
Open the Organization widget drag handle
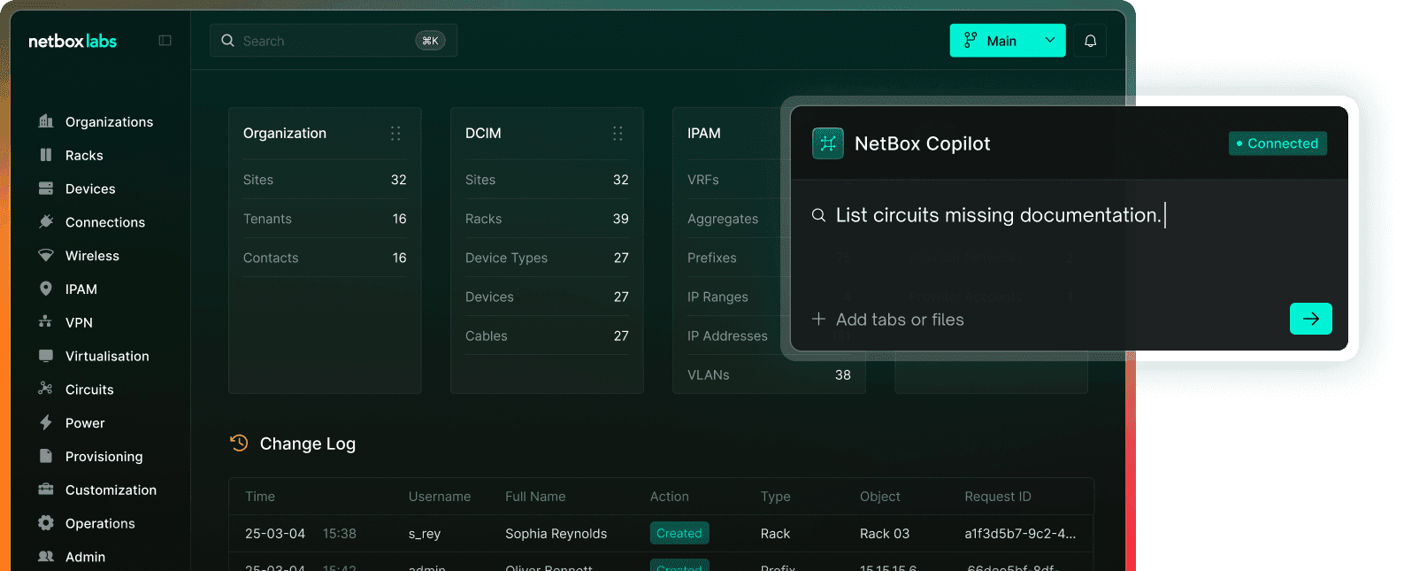click(x=395, y=134)
